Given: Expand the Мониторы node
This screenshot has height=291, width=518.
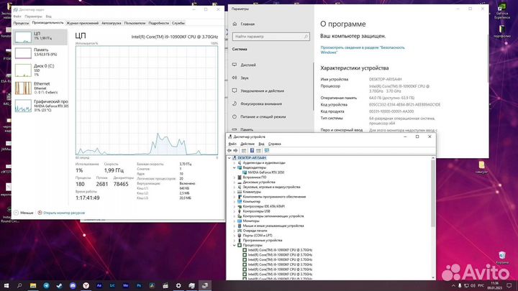Looking at the screenshot, I should 235,221.
